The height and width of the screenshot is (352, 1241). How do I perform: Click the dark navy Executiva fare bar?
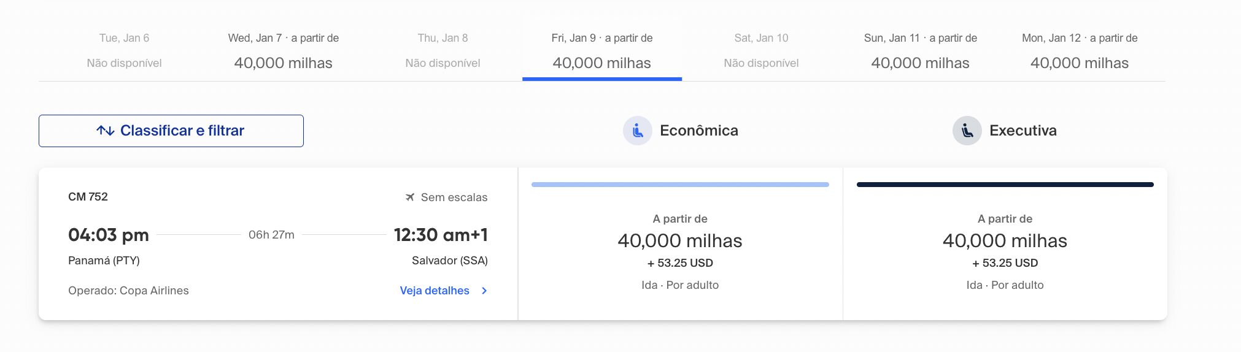[x=1005, y=185]
